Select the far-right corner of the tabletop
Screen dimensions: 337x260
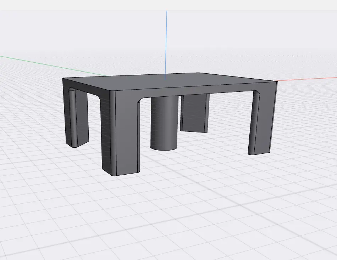pos(277,82)
